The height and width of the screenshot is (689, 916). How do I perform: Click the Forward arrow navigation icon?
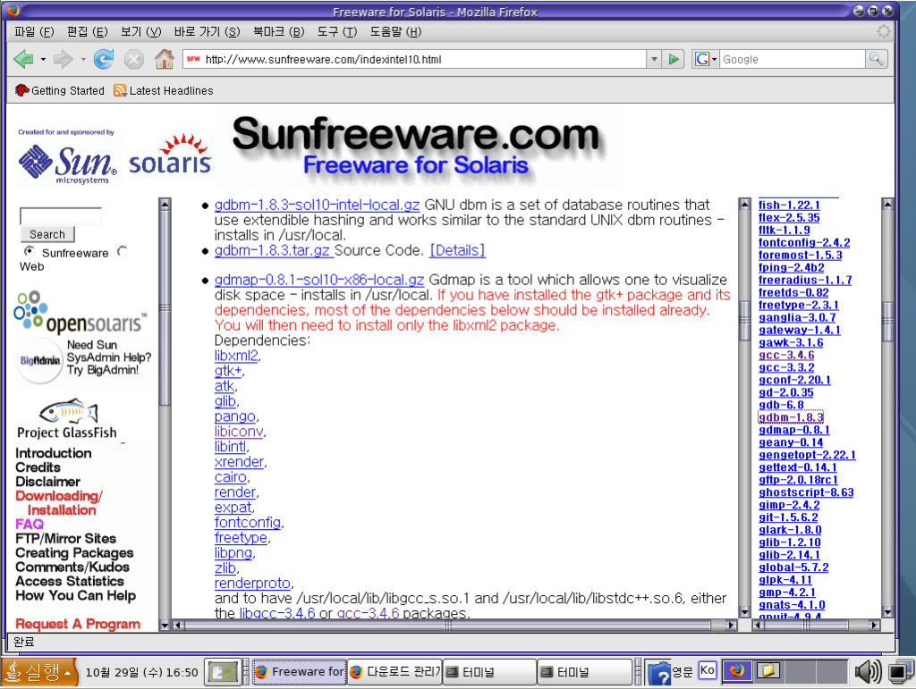[x=64, y=59]
